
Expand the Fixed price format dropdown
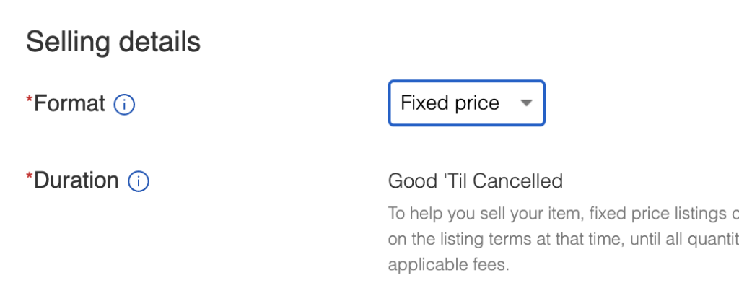pyautogui.click(x=467, y=103)
